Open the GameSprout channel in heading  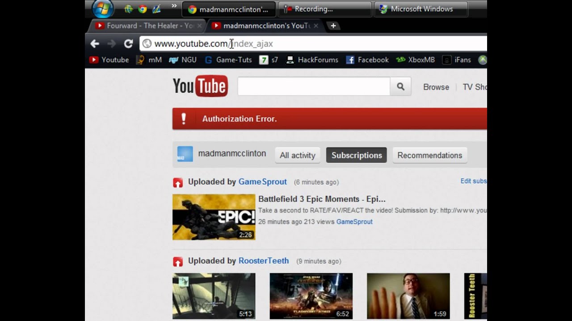263,181
